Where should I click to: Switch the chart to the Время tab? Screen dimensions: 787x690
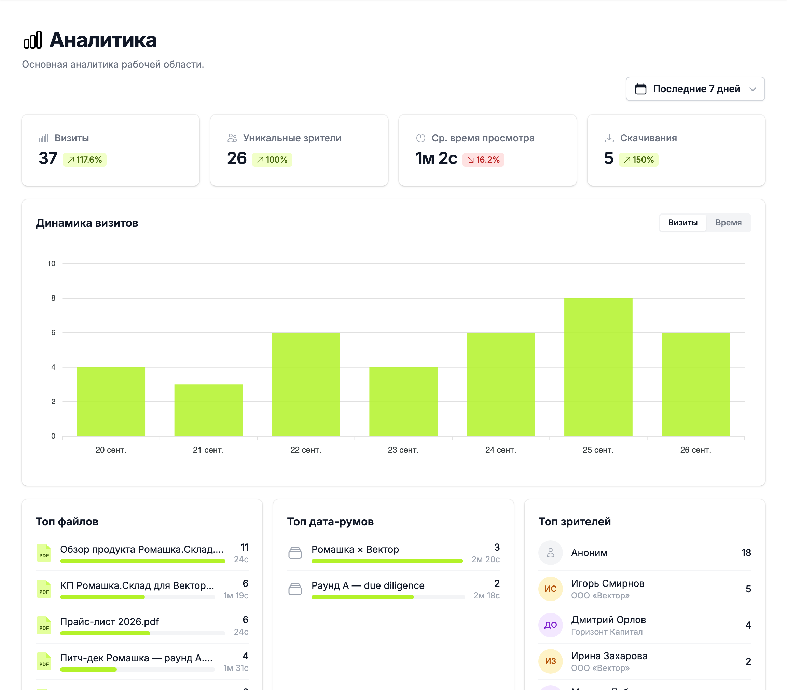click(728, 223)
